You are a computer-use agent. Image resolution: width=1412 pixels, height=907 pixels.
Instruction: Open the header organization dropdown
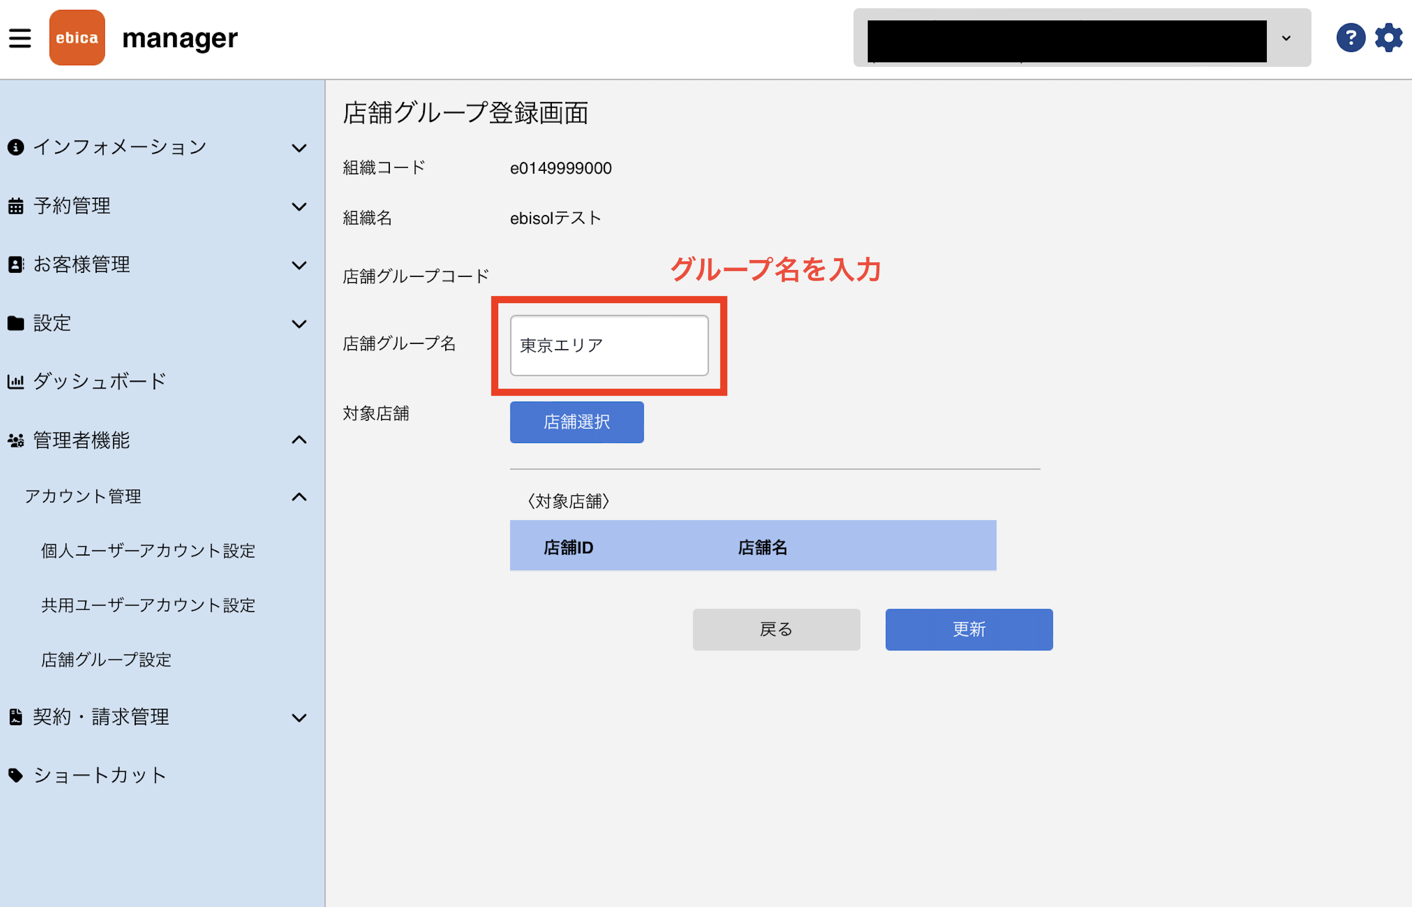click(x=1082, y=38)
